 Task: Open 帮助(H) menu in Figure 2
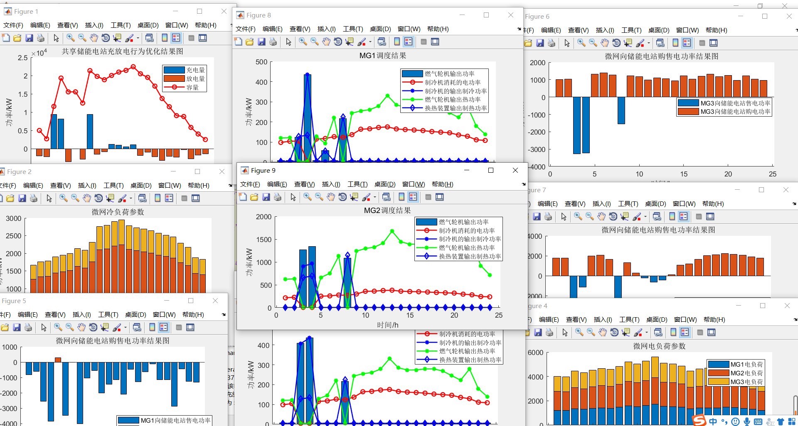(199, 185)
